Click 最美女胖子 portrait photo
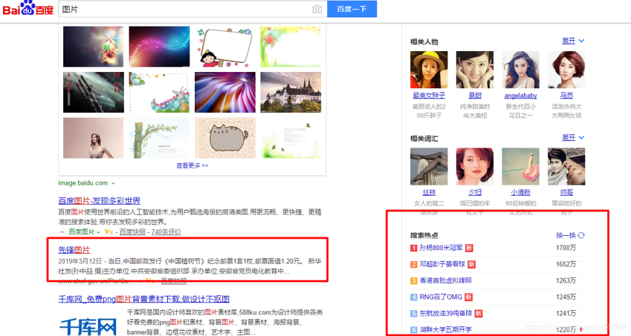This screenshot has width=631, height=336. coord(429,70)
